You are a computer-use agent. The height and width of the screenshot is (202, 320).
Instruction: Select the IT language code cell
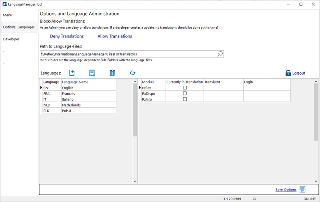tap(52, 99)
